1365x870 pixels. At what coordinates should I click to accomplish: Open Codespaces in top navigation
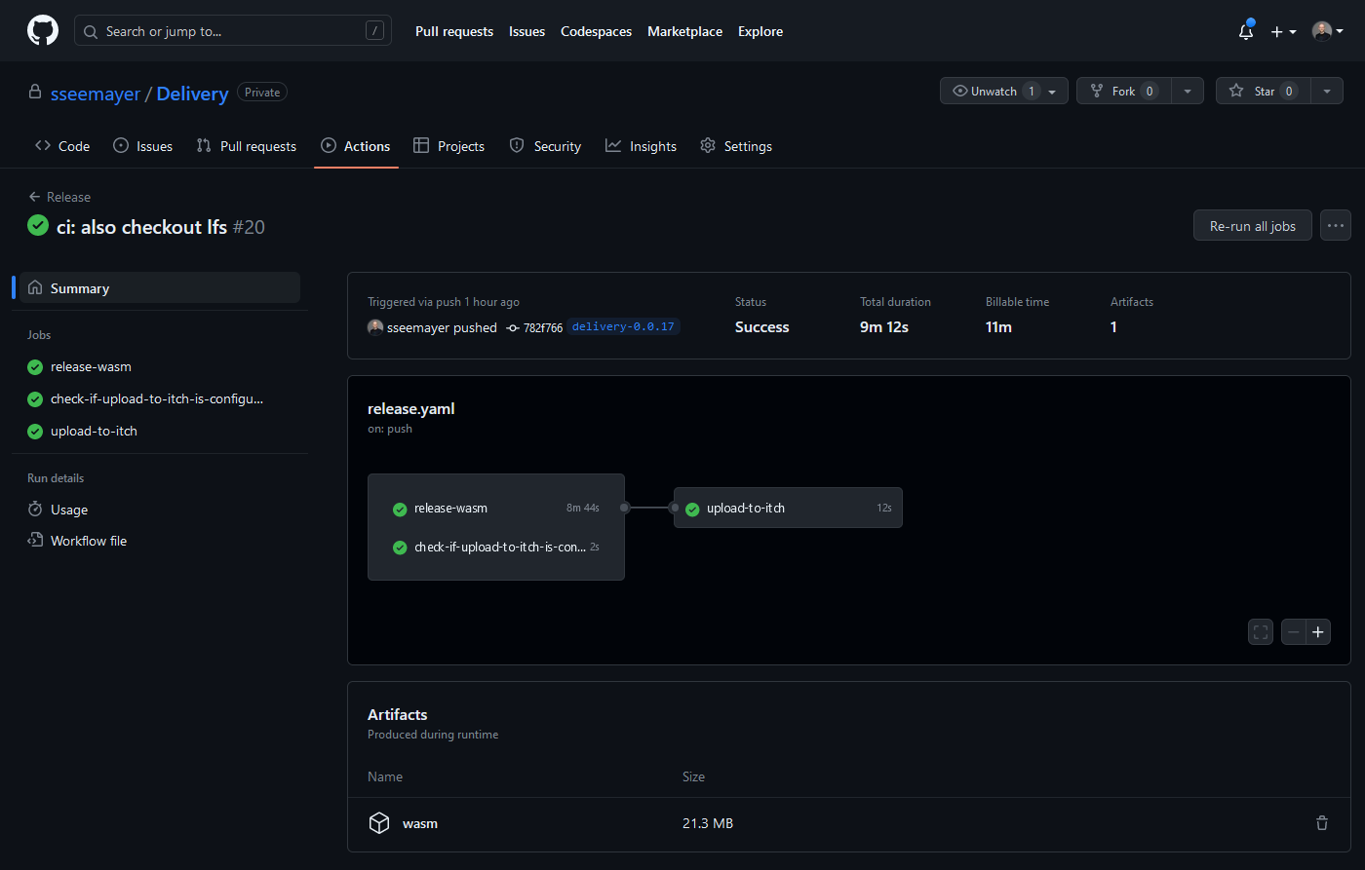point(596,31)
